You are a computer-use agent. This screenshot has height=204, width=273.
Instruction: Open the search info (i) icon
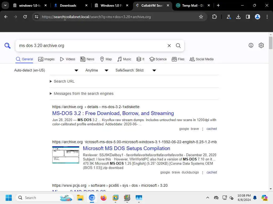point(251,45)
